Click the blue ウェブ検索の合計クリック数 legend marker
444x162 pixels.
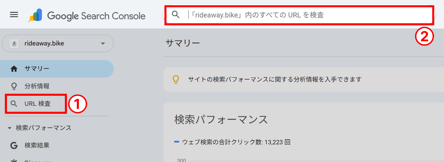176,142
